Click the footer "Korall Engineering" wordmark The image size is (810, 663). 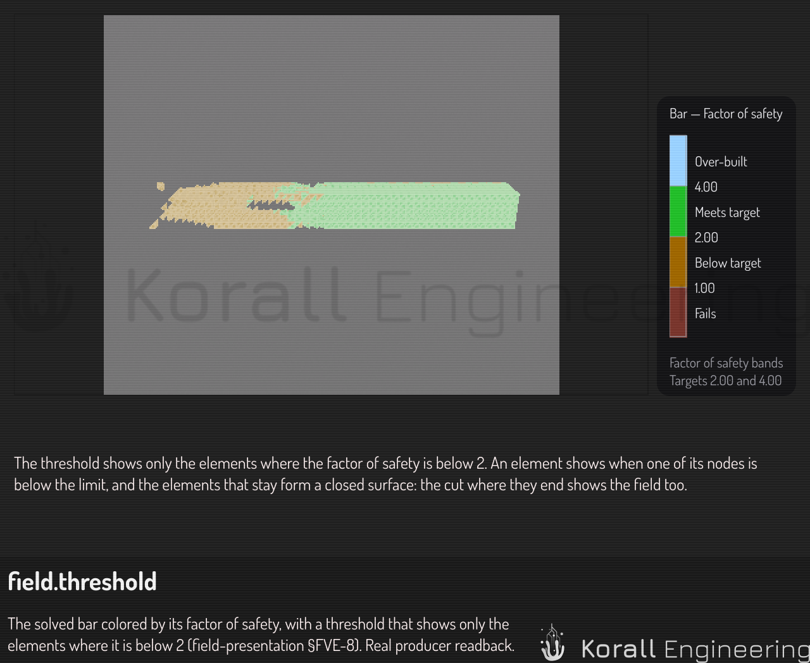point(695,649)
